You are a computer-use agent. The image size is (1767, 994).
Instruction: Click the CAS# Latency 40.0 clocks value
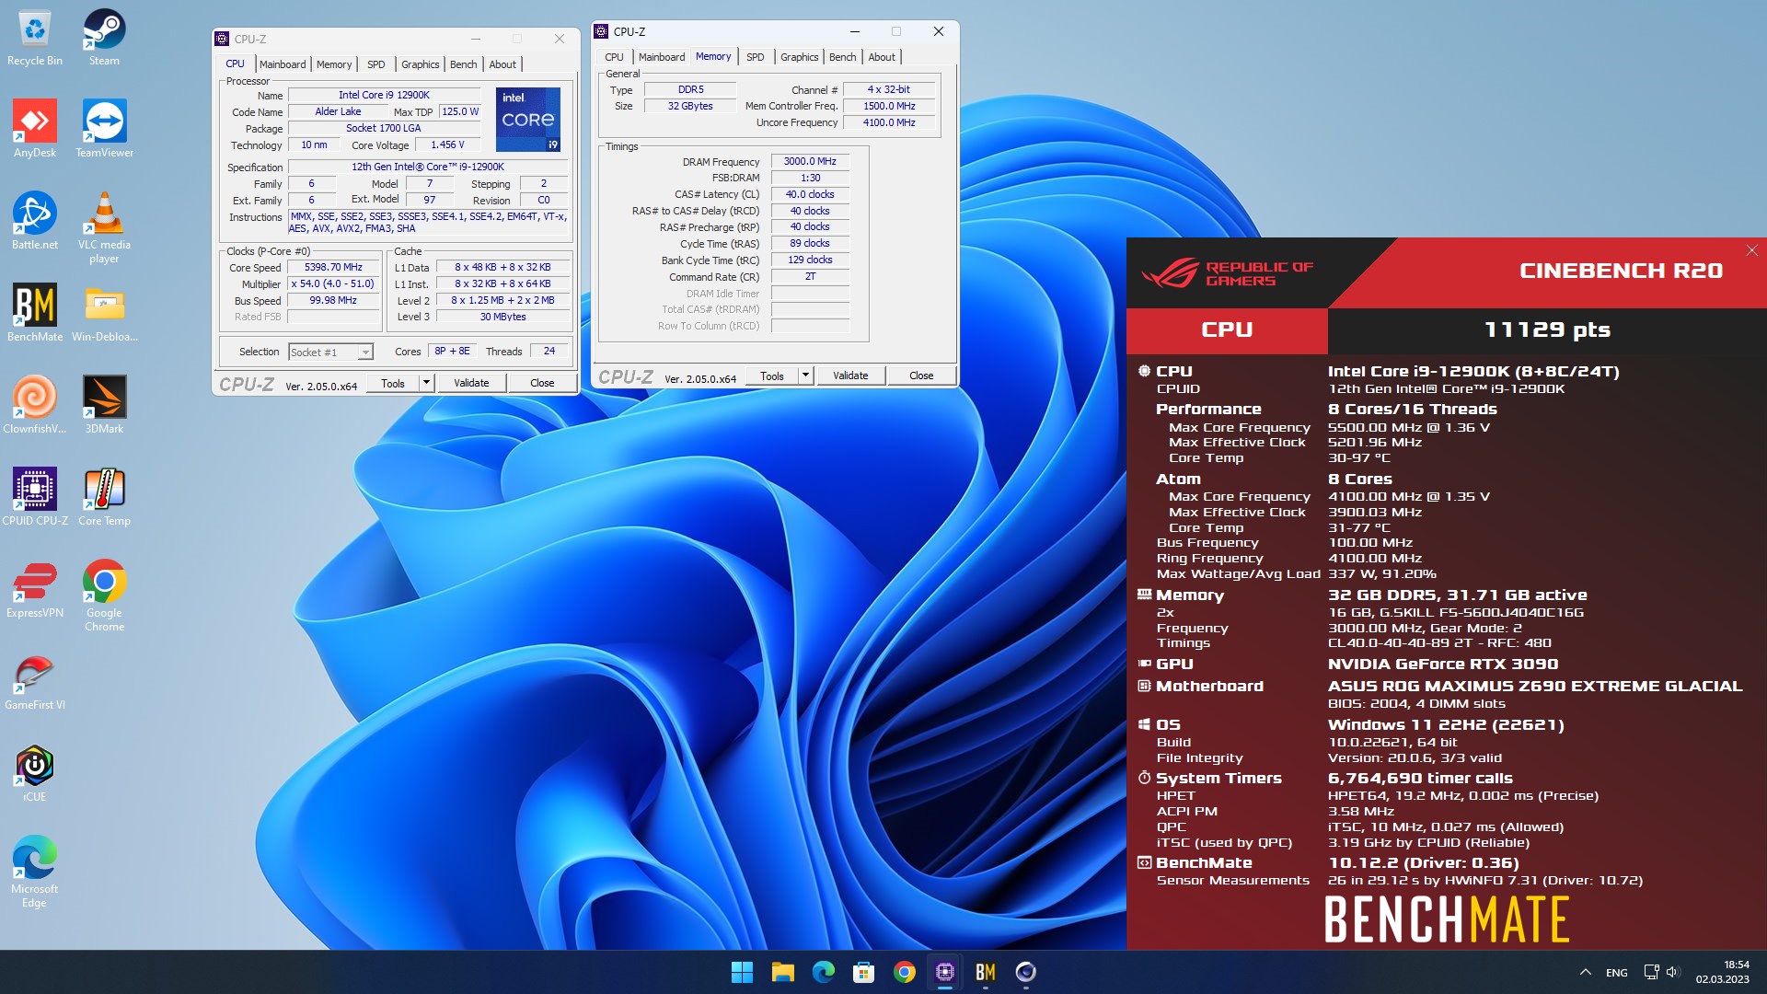click(x=810, y=194)
